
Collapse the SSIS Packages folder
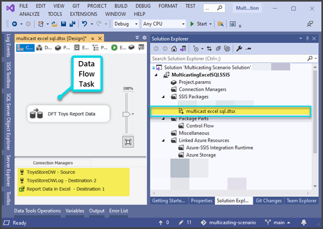point(163,97)
